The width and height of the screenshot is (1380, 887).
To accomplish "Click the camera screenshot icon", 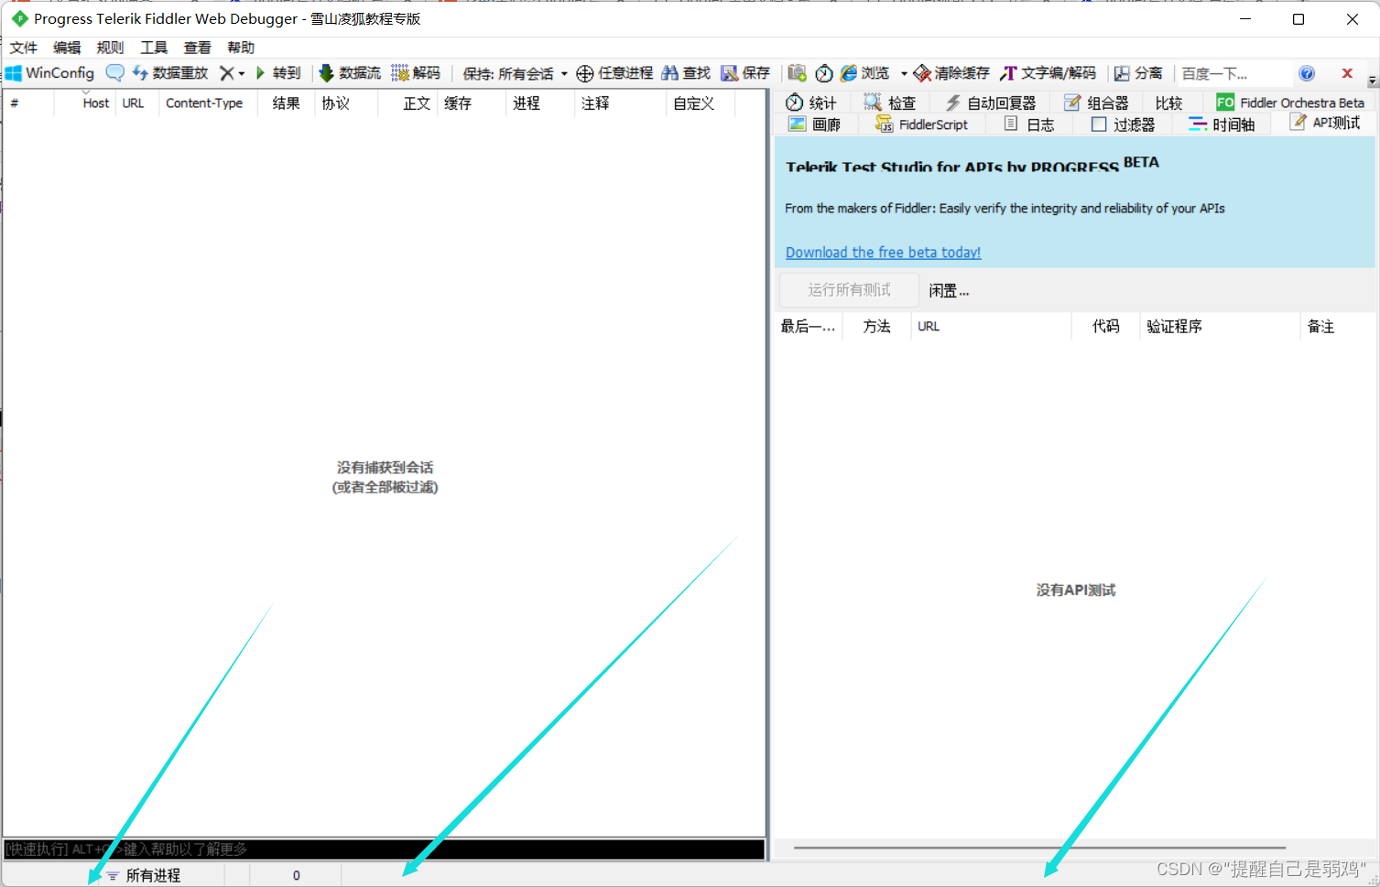I will click(798, 73).
